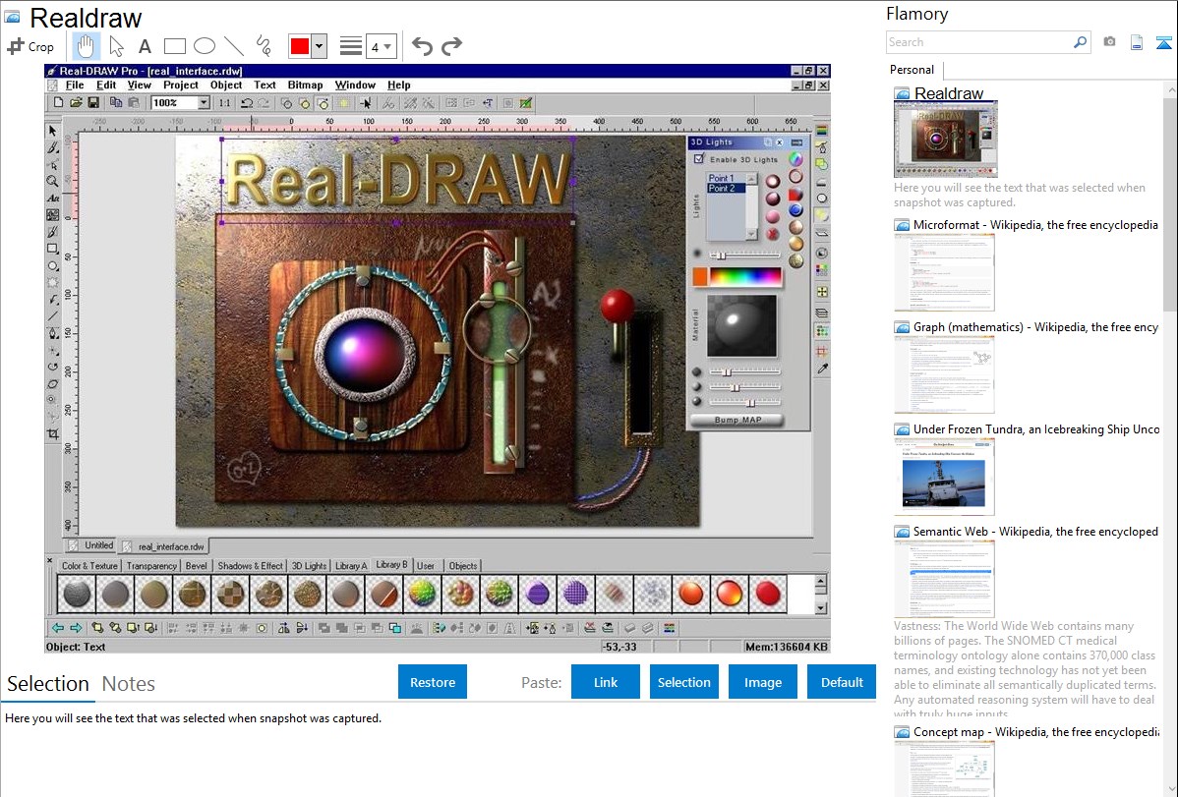Click the red color swatch
This screenshot has height=797, width=1178.
[300, 46]
